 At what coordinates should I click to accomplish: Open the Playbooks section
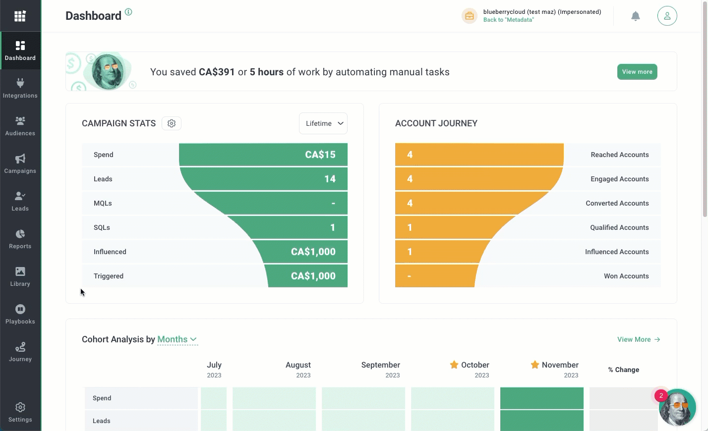20,314
